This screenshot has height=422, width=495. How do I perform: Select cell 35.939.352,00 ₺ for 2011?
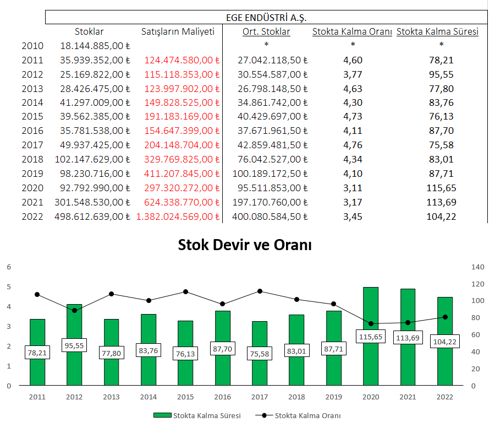point(95,60)
